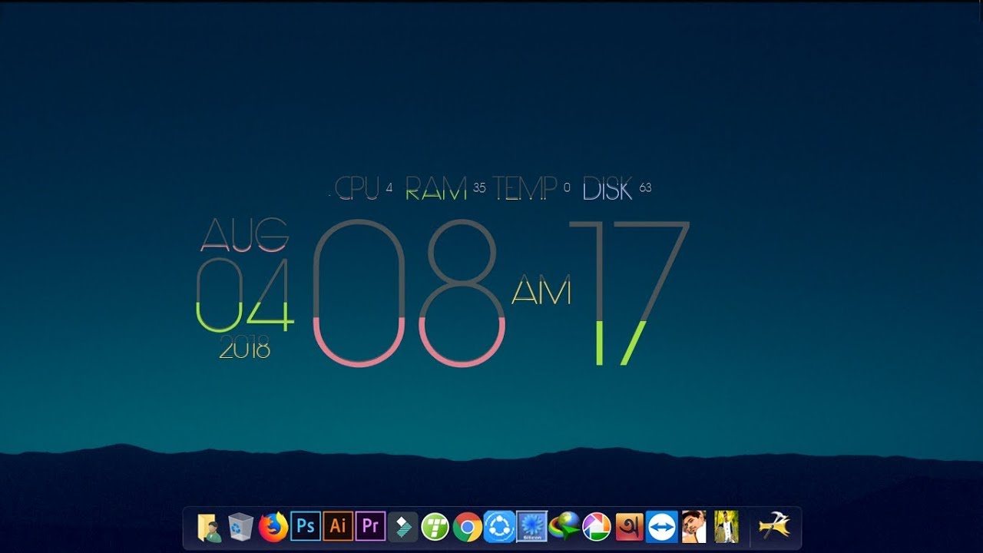Launch Internet Download Manager from dock
Screen dimensions: 983x553
[x=564, y=527]
